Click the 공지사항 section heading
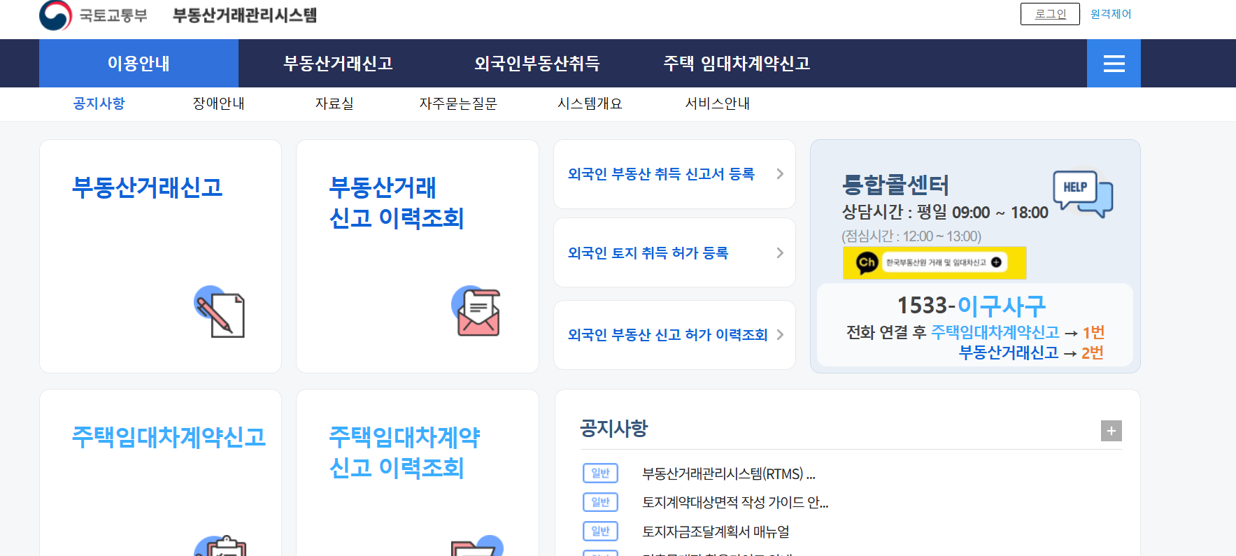 [613, 428]
